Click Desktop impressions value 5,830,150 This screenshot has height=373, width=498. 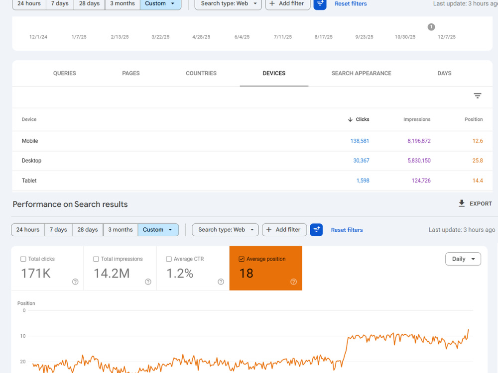coord(419,161)
